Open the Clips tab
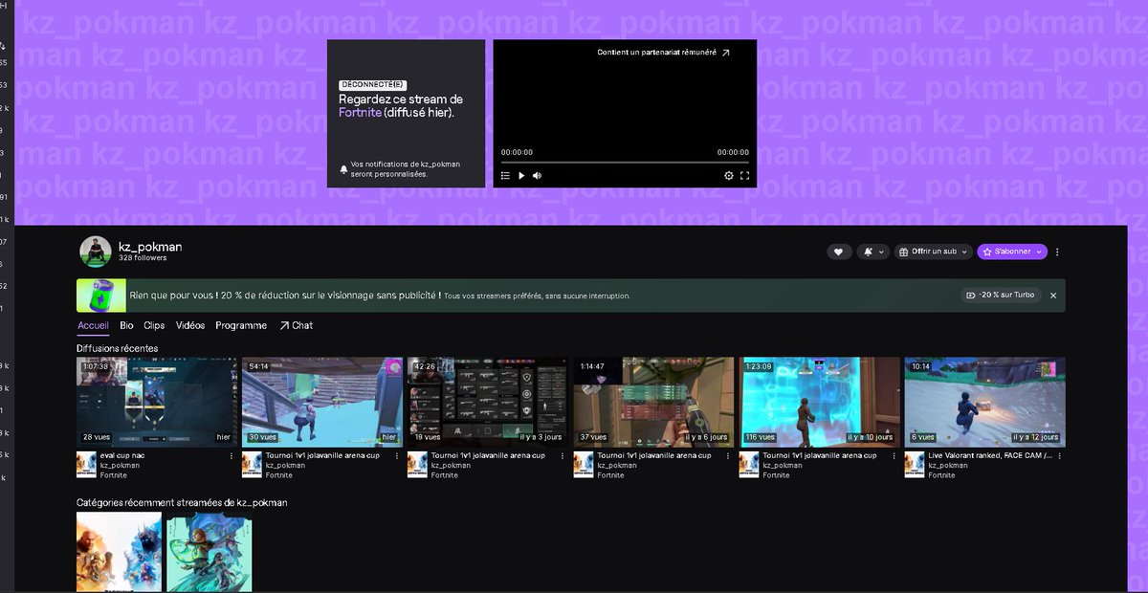Viewport: 1148px width, 593px height. (154, 325)
